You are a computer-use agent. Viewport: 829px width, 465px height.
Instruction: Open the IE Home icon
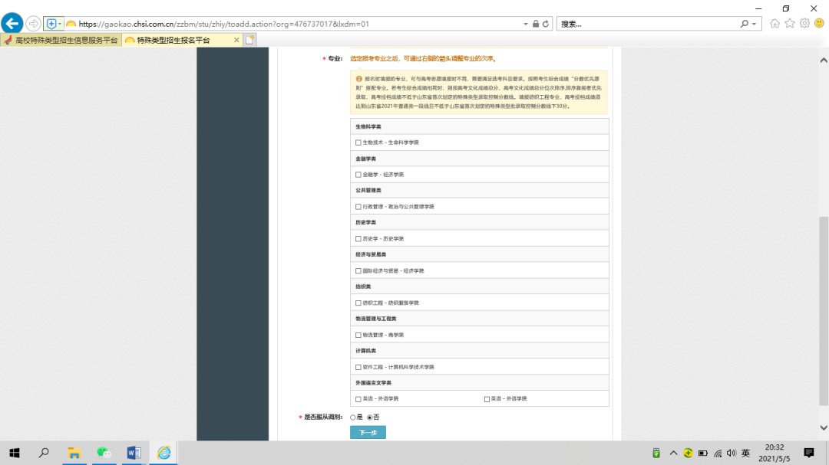click(775, 24)
